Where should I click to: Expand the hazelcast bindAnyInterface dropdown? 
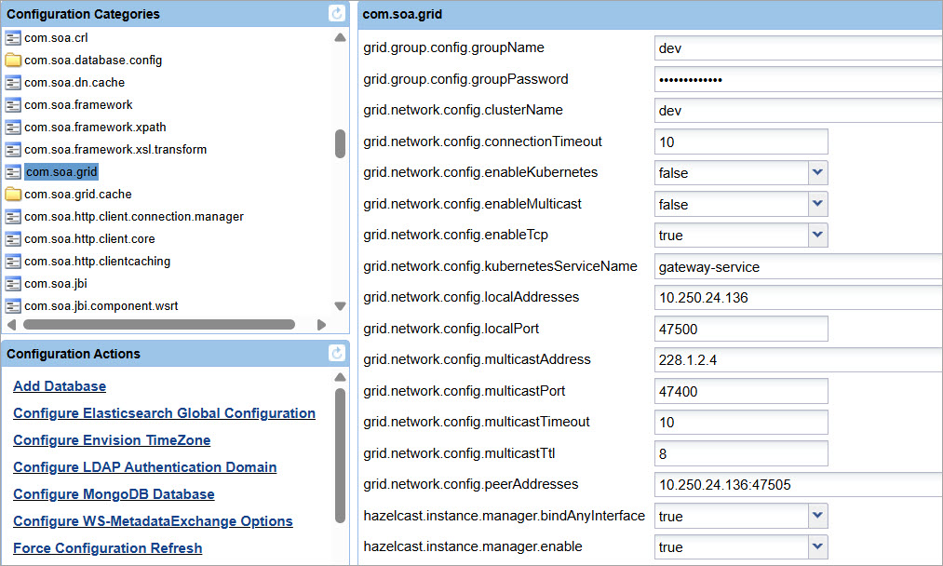point(817,516)
